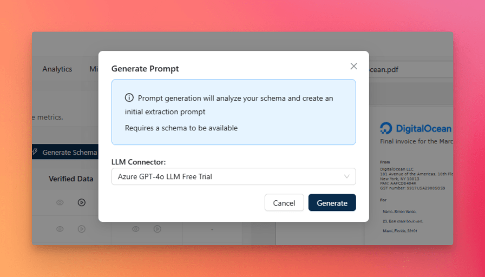Toggle the eye icon in the first Verified Data row
This screenshot has height=277, width=485.
60,202
